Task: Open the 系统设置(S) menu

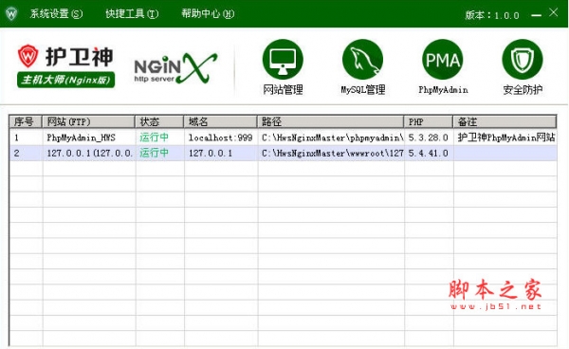Action: [56, 14]
